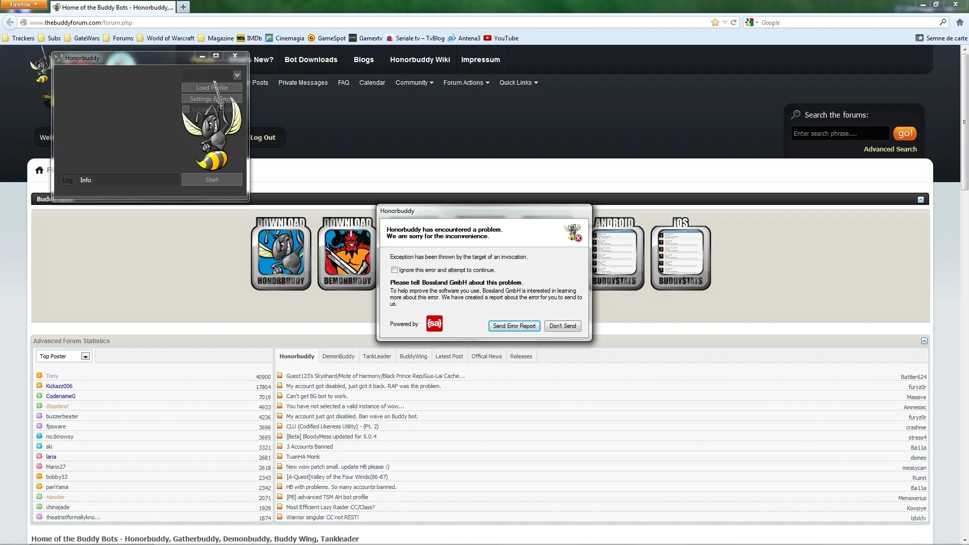The height and width of the screenshot is (545, 969).
Task: Click the orange go! search button
Action: point(905,133)
